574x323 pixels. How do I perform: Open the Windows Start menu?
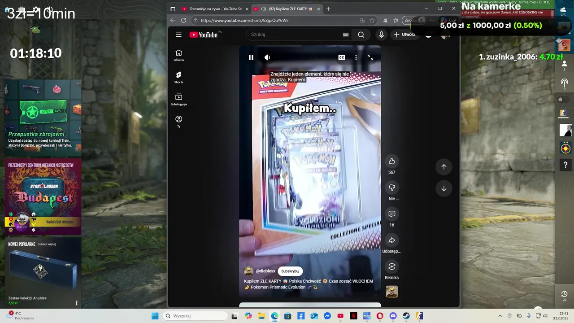pyautogui.click(x=155, y=316)
